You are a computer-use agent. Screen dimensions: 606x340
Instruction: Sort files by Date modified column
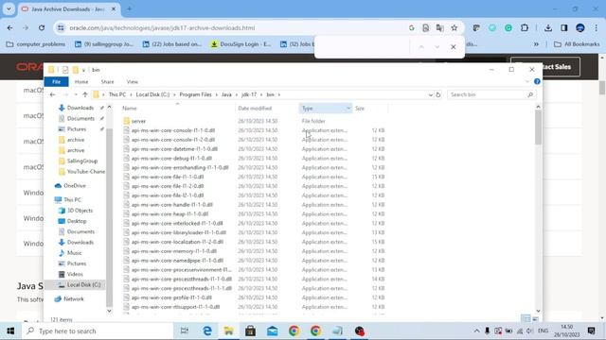[x=267, y=109]
